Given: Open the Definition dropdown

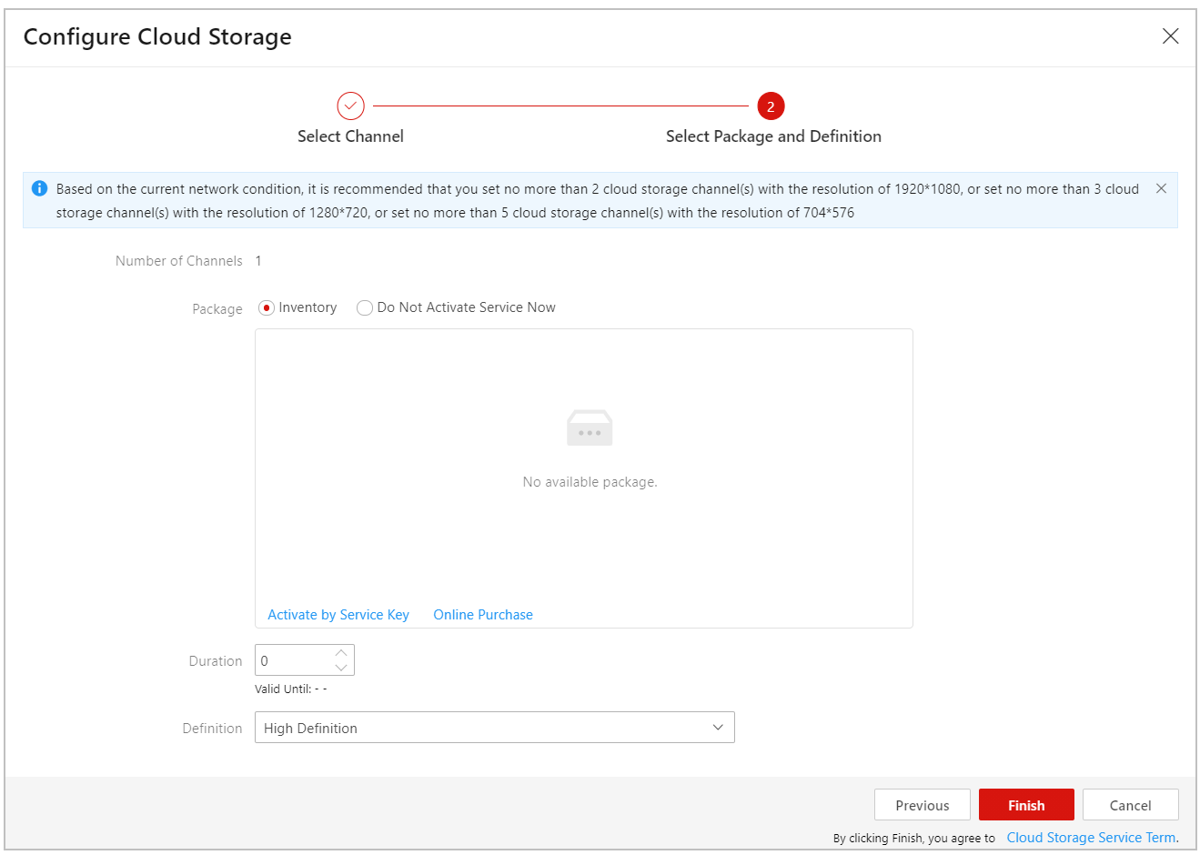Looking at the screenshot, I should (495, 728).
